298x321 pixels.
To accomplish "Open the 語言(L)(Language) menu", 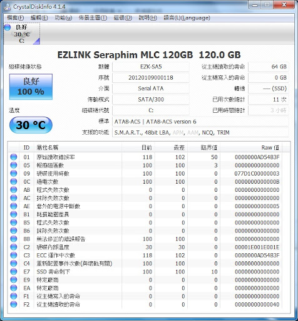I will [x=187, y=18].
